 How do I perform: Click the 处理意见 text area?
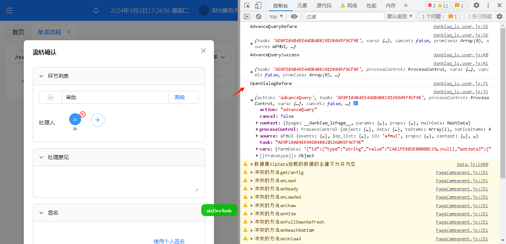click(119, 181)
